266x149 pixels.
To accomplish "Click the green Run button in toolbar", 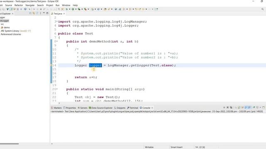I will [x=73, y=9].
